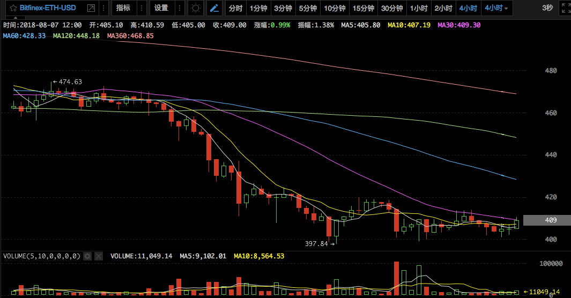Image resolution: width=571 pixels, height=298 pixels.
Task: Click the 100000 volume axis label
Action: pos(551,264)
